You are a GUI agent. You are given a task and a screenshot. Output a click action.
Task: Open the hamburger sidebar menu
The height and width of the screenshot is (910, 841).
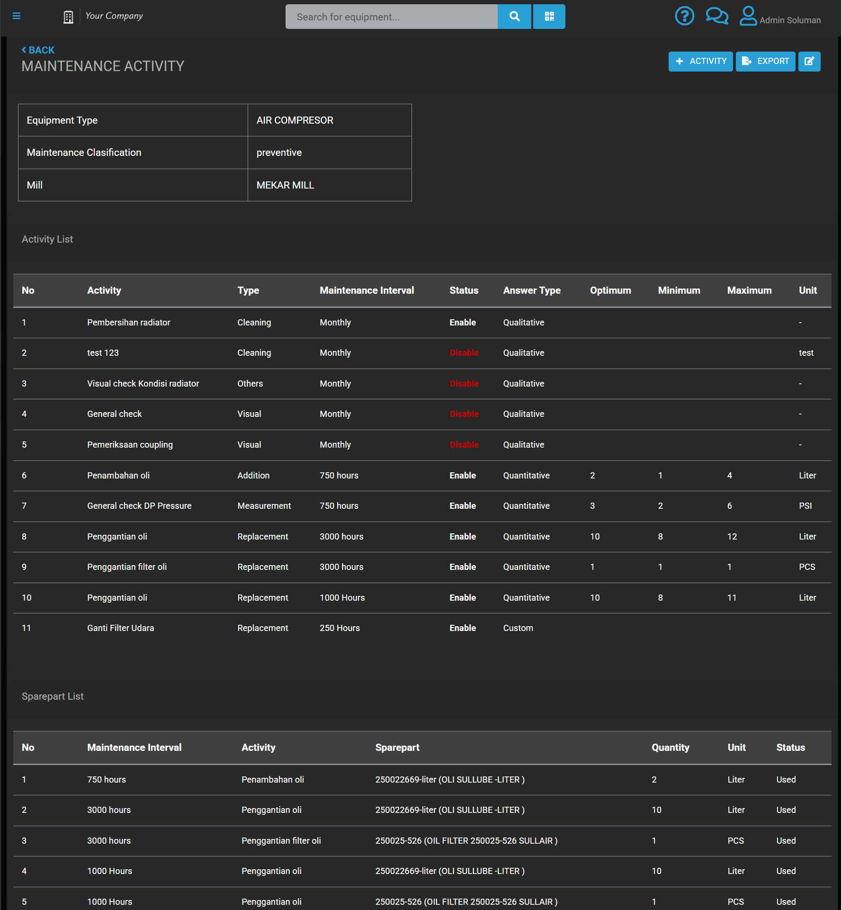pyautogui.click(x=17, y=16)
